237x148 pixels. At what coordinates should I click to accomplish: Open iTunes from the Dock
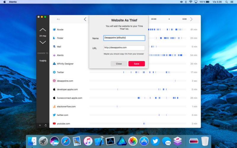(88, 141)
